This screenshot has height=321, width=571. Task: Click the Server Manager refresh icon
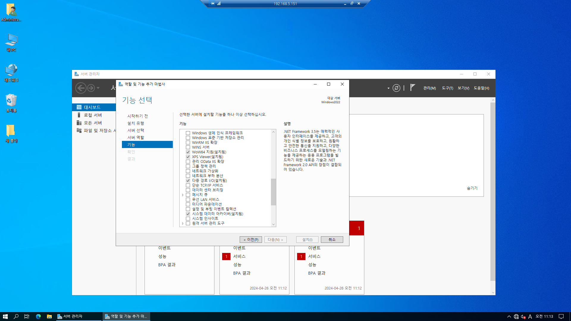396,88
